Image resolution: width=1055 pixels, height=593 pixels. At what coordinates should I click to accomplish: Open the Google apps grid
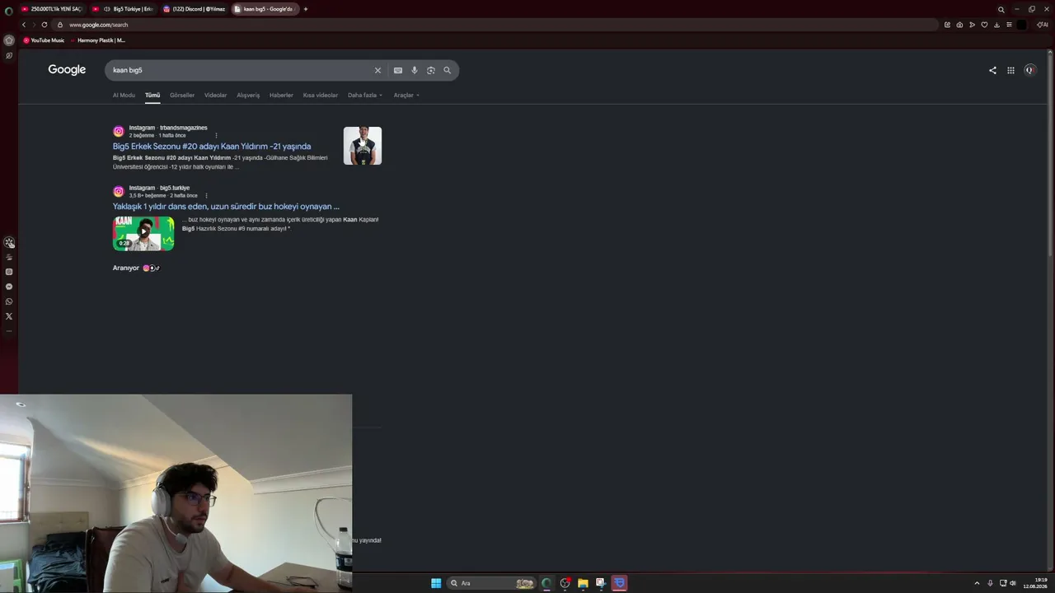pyautogui.click(x=1010, y=70)
